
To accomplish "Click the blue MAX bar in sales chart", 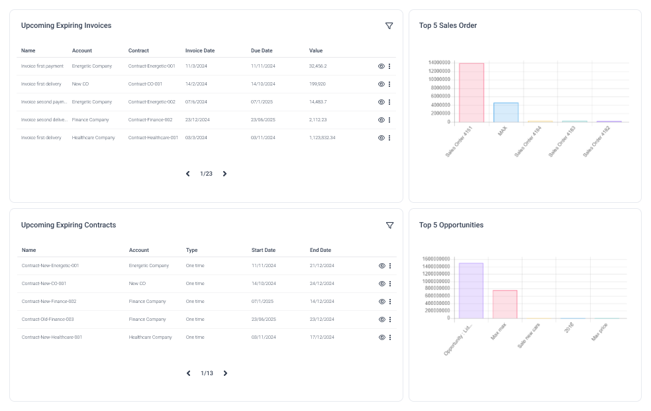I will coord(506,113).
